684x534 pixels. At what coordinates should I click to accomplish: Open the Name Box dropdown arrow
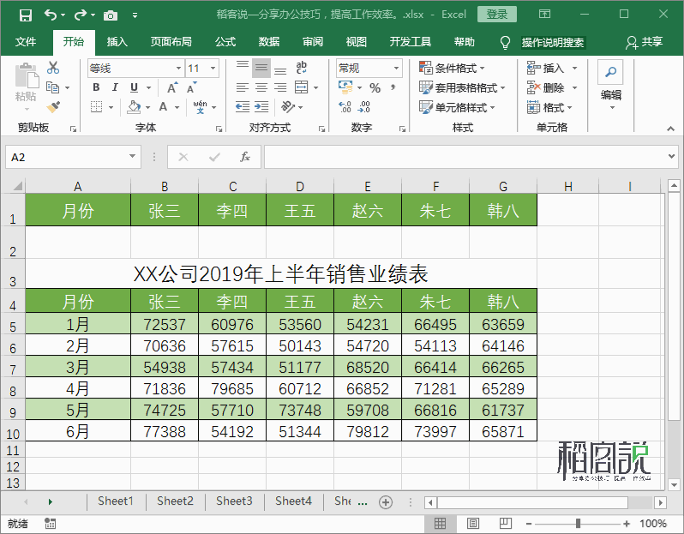132,157
